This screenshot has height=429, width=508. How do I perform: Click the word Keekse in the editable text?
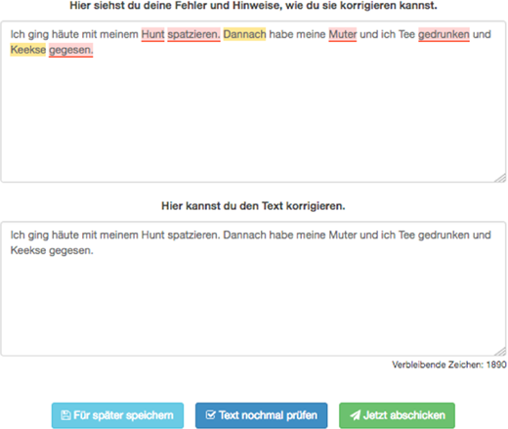click(x=28, y=250)
